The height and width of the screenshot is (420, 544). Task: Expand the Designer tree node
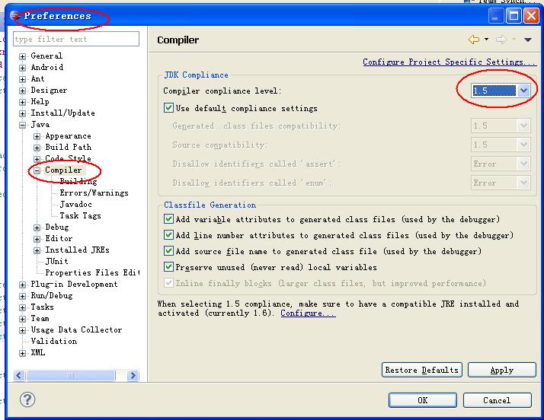[x=23, y=91]
